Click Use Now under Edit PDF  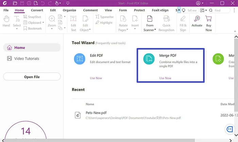point(96,78)
